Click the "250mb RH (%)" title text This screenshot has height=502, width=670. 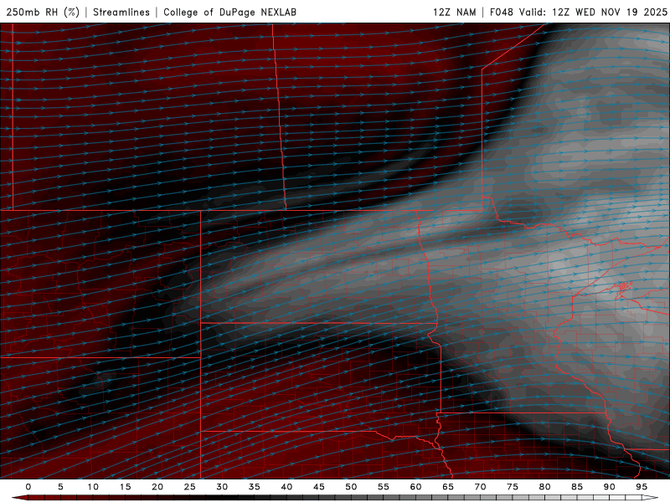(x=44, y=13)
